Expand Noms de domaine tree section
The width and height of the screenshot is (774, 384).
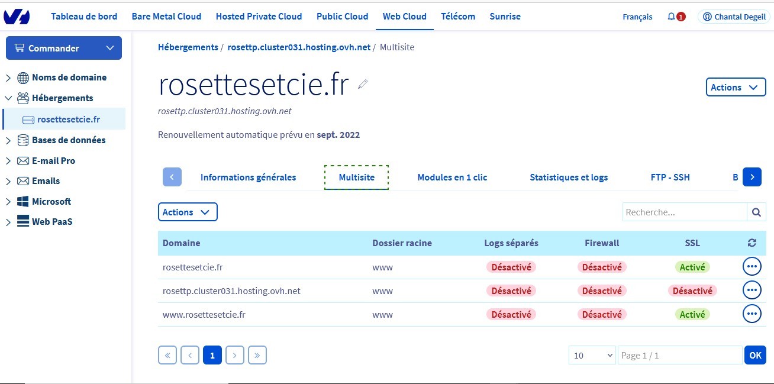(8, 78)
